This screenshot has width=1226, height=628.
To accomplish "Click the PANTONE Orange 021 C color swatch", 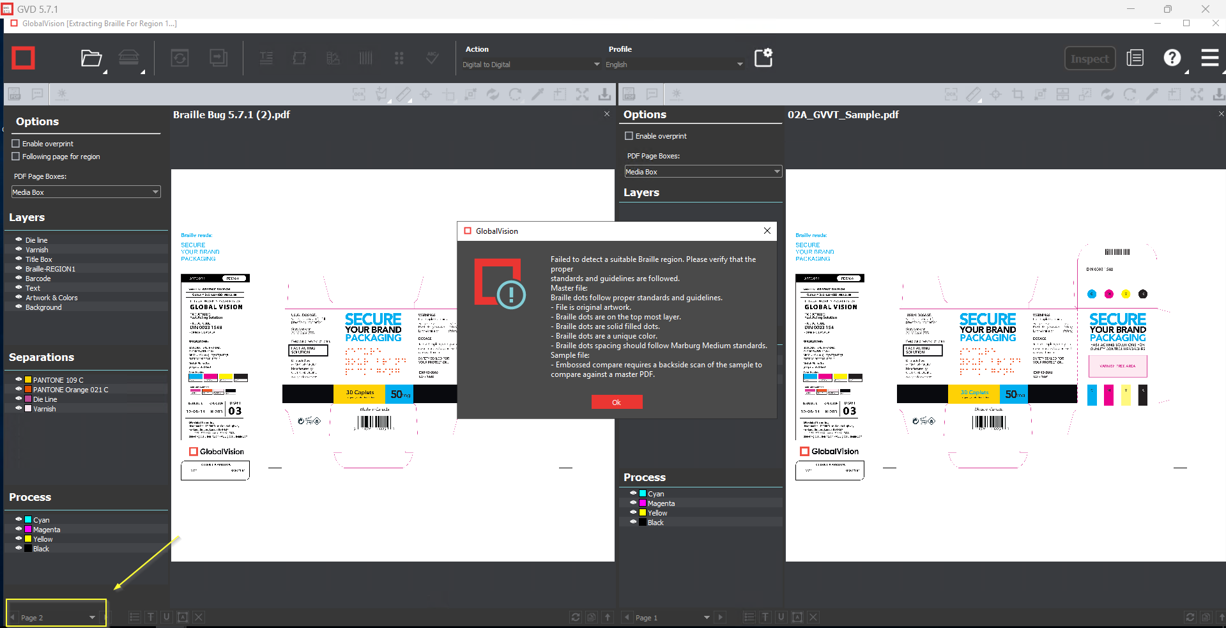I will (x=28, y=389).
